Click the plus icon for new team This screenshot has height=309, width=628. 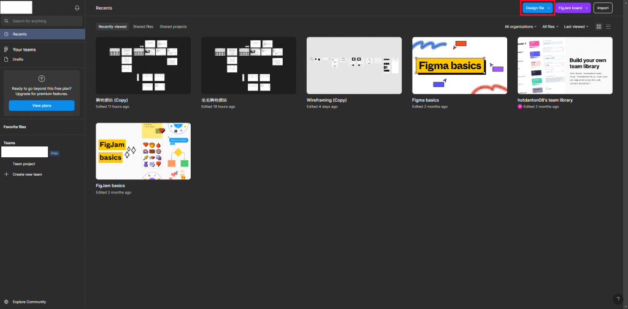(x=6, y=174)
